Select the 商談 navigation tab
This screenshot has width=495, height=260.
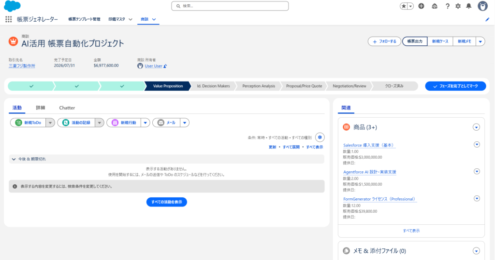145,19
